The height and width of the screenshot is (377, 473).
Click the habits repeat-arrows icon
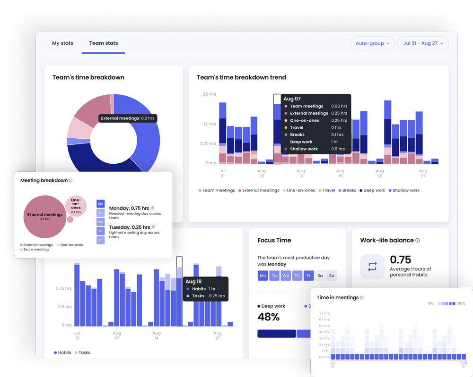click(372, 267)
